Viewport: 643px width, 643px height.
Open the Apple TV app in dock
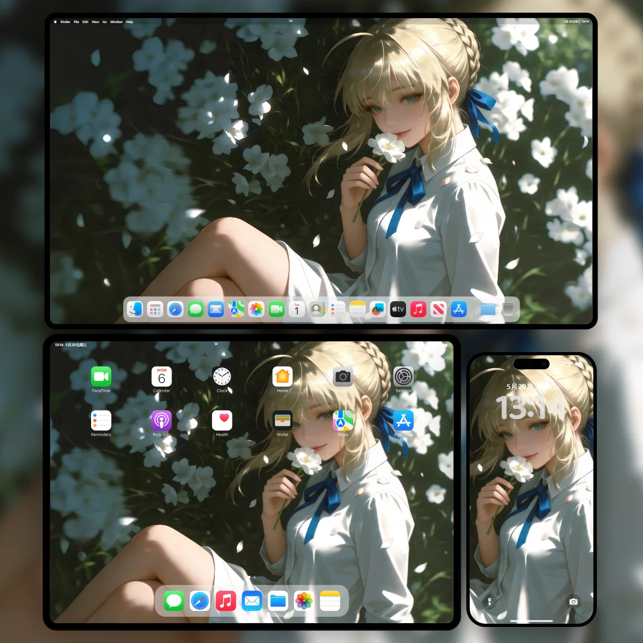click(398, 309)
